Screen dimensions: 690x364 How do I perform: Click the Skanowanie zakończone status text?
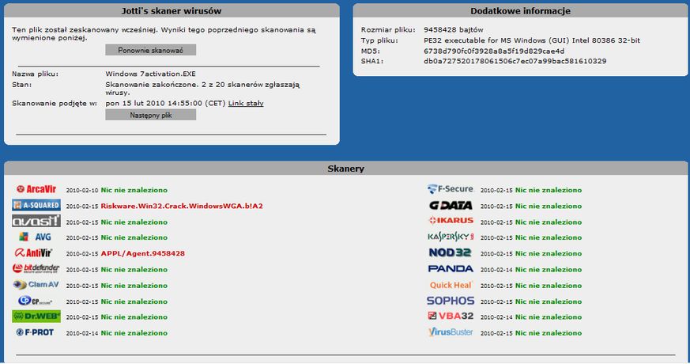202,89
